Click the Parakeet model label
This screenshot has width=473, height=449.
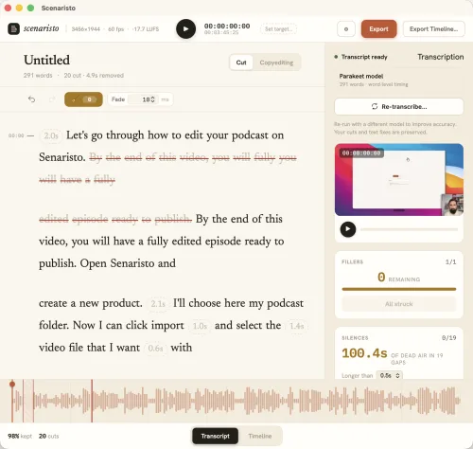pos(361,76)
